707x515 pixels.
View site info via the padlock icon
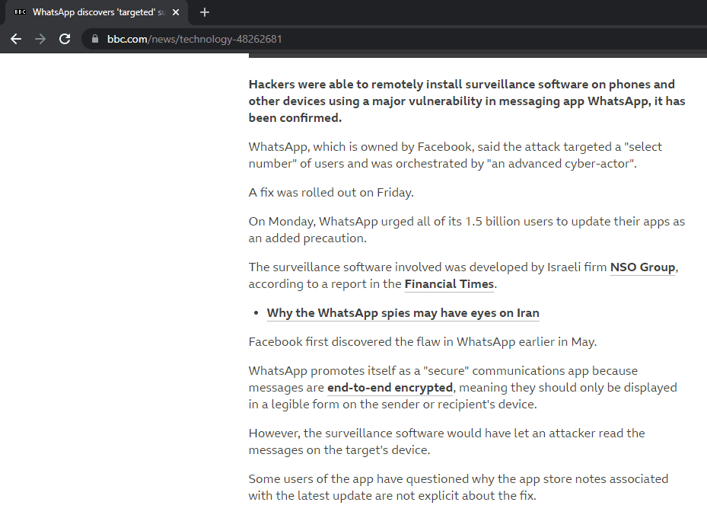(x=95, y=39)
